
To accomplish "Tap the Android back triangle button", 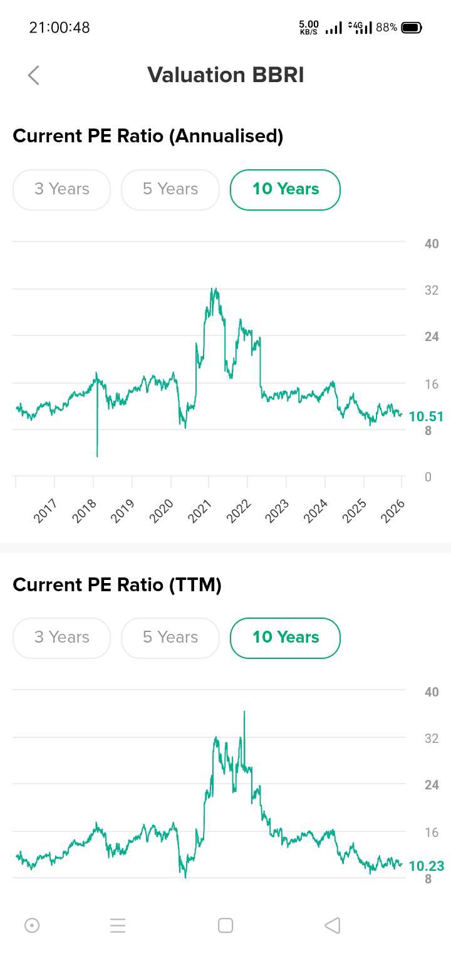I will [x=333, y=925].
